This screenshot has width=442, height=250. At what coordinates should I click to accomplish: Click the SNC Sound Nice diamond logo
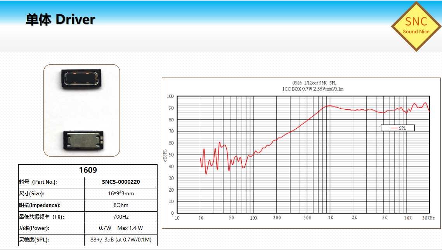416,26
